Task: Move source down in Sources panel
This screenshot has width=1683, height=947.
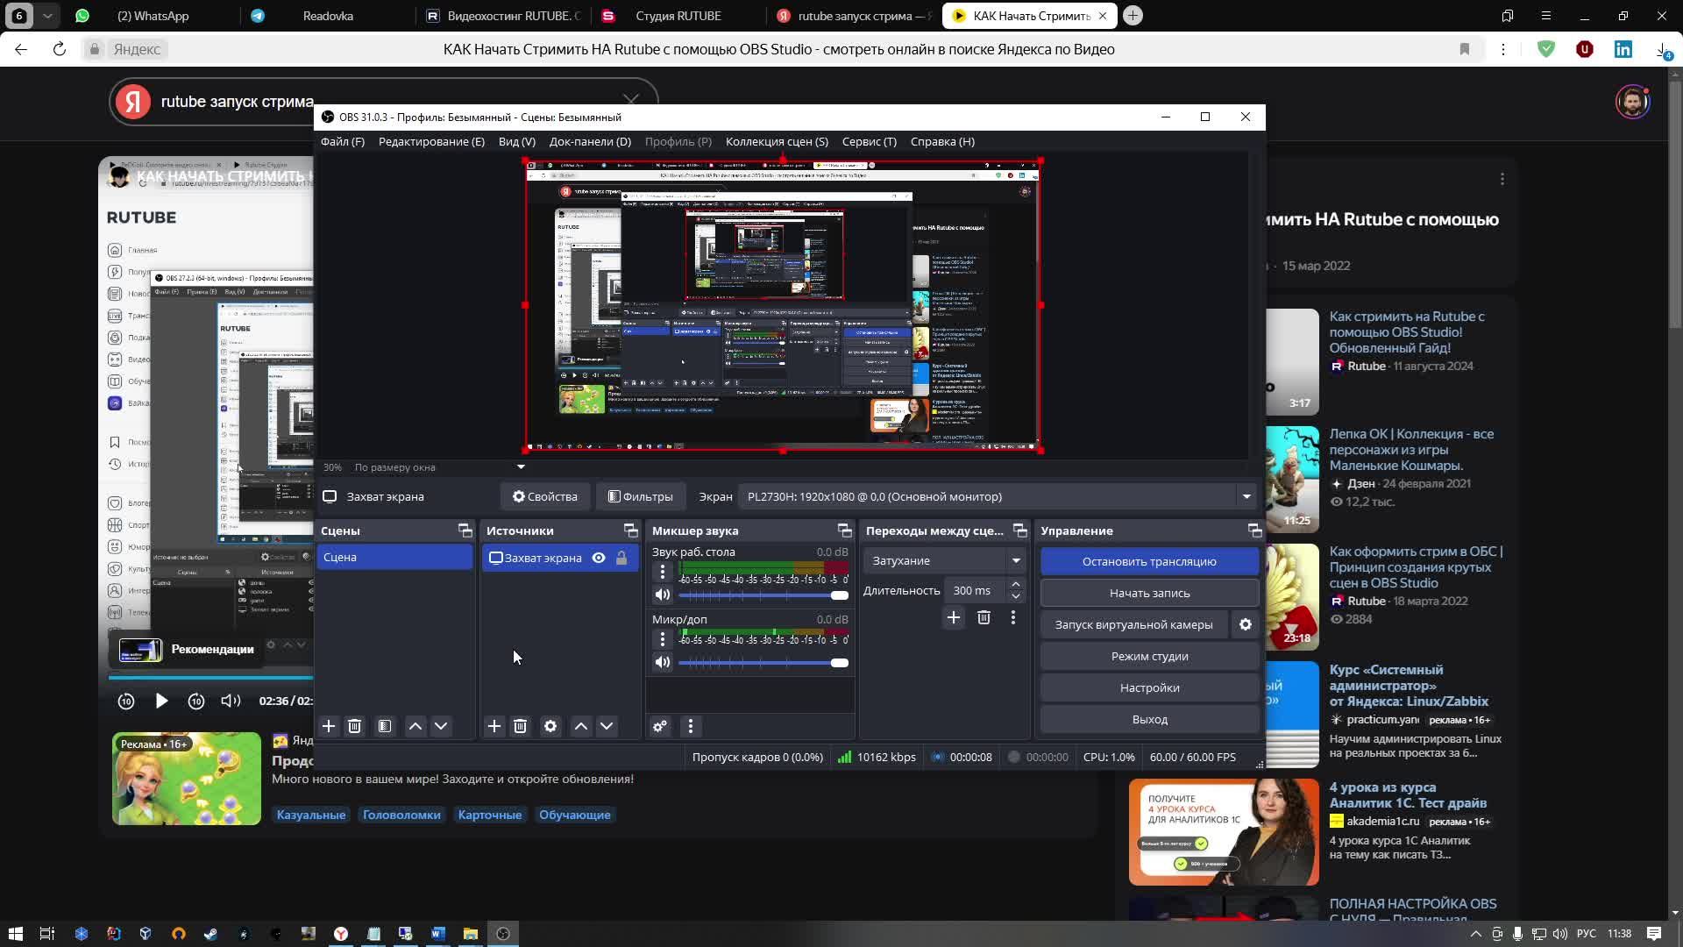Action: click(607, 726)
